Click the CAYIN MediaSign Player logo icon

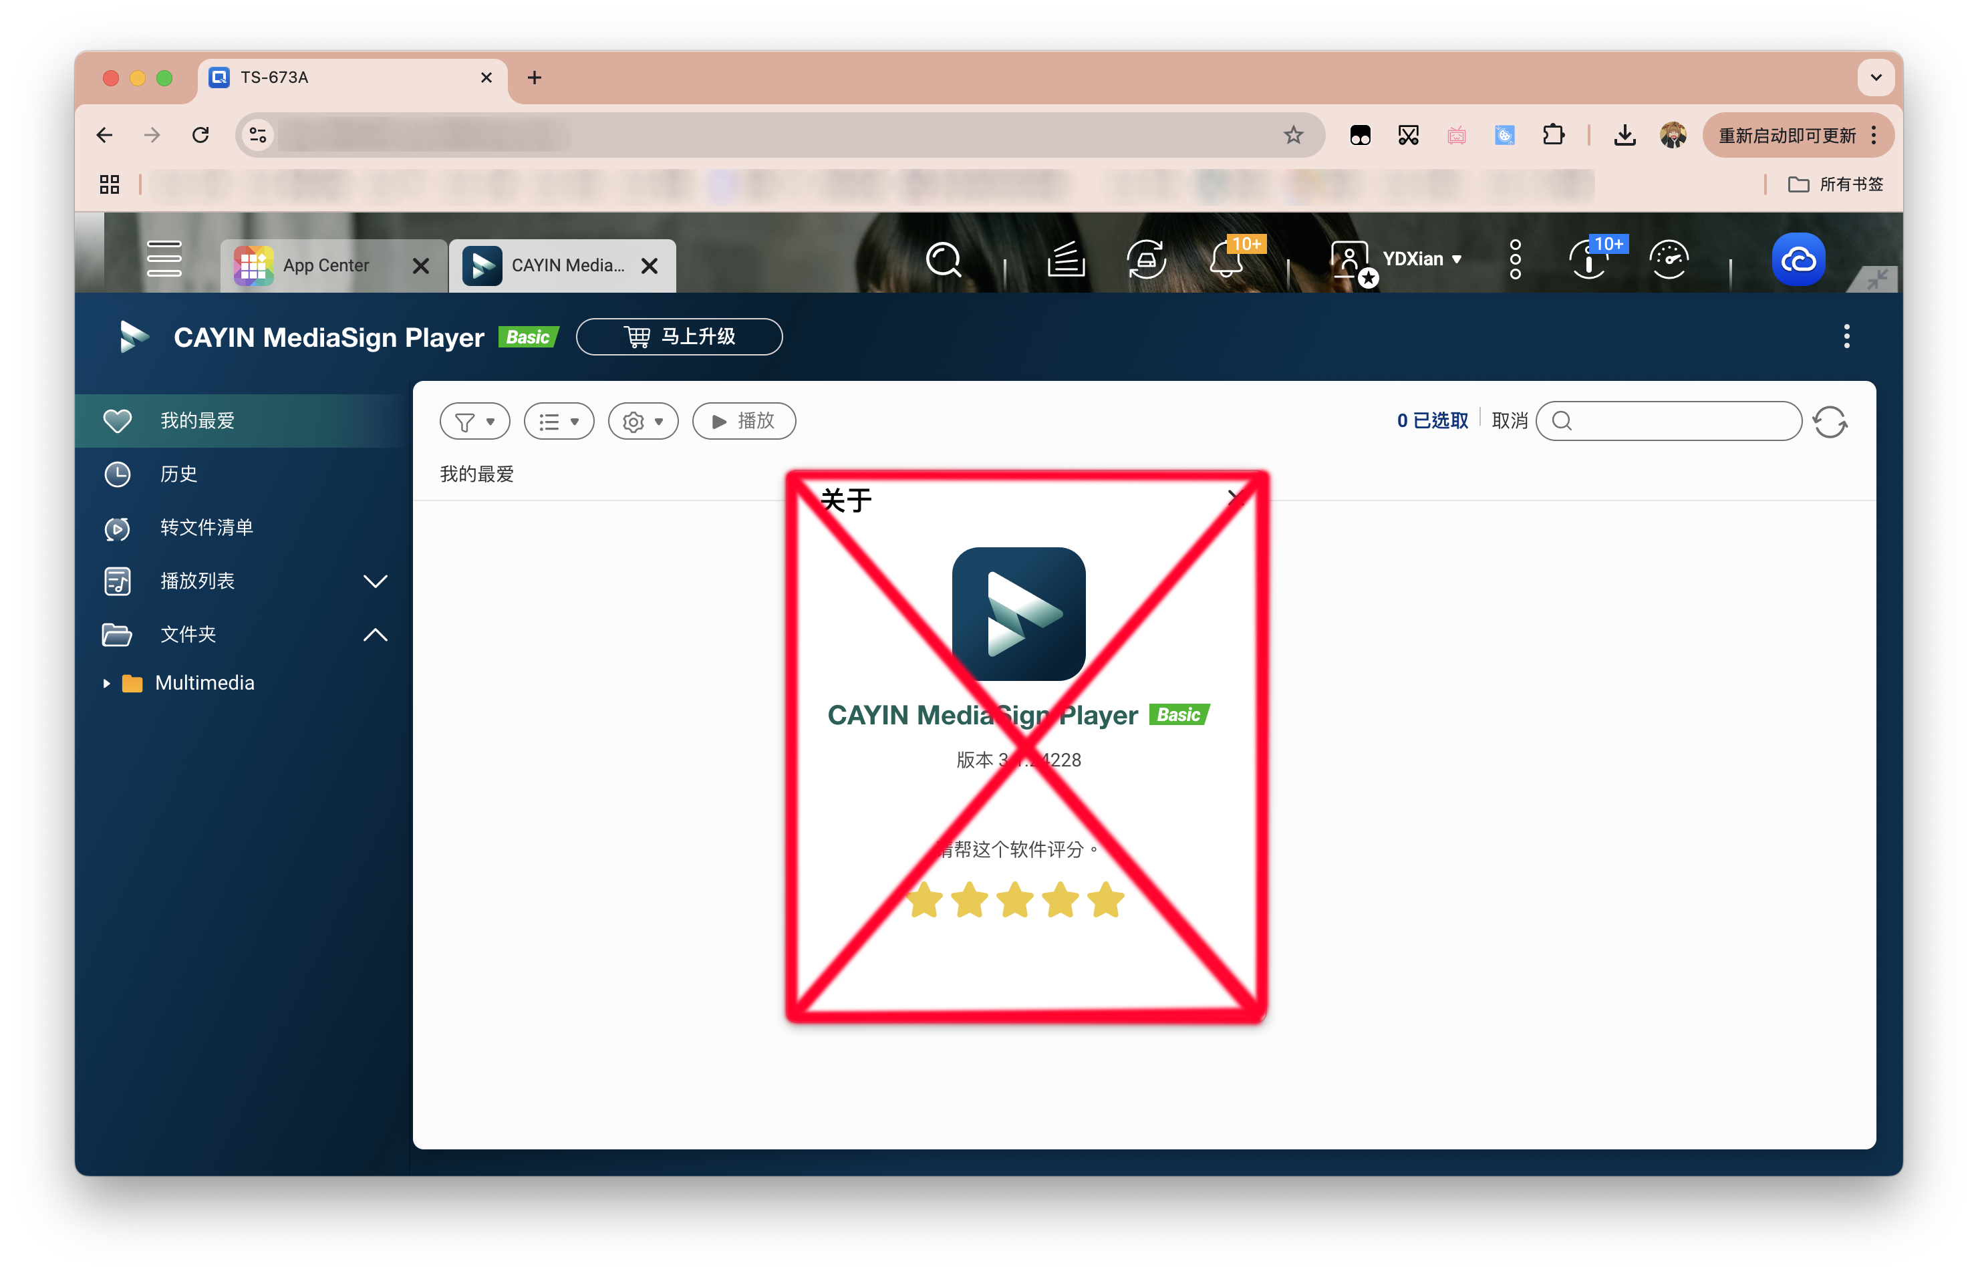pos(134,337)
